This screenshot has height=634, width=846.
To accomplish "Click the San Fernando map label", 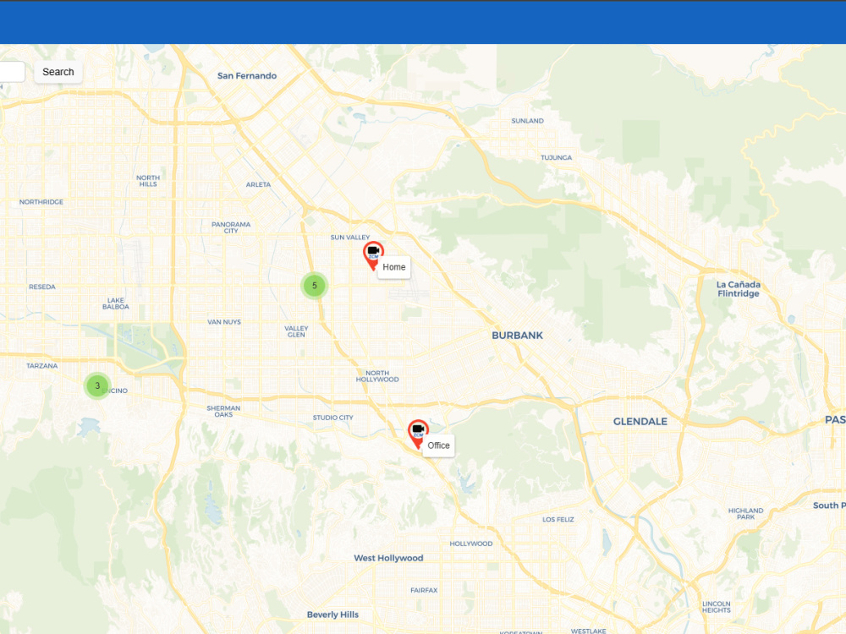I will (x=247, y=76).
